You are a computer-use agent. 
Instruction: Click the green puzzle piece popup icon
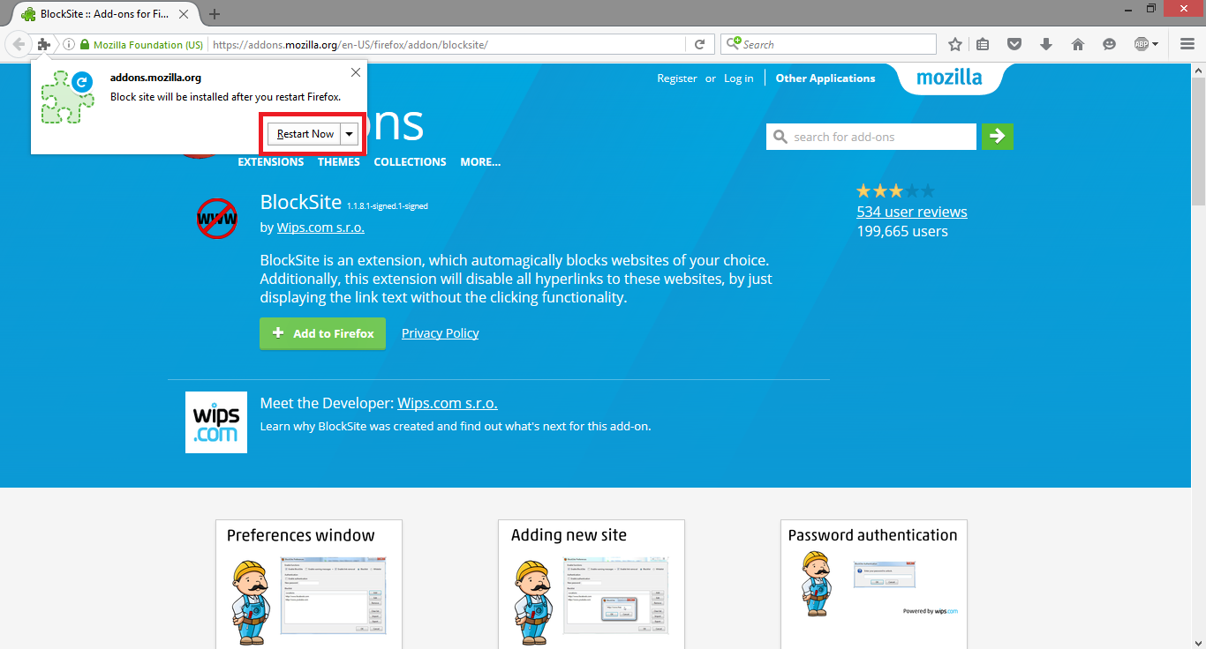[x=67, y=97]
